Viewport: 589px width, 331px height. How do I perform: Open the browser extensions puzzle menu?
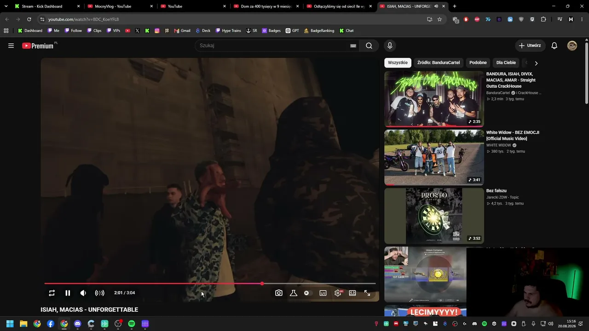click(543, 19)
